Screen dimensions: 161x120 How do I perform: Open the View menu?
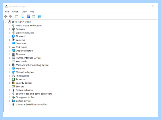pyautogui.click(x=24, y=11)
